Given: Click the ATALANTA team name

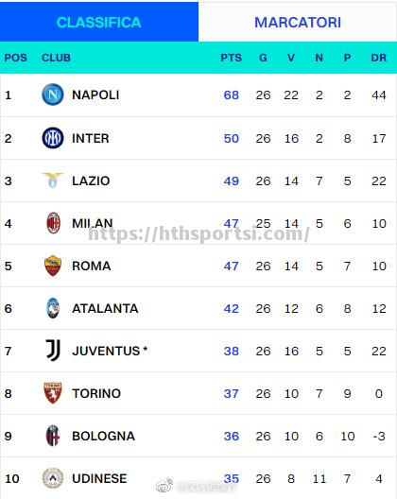Looking at the screenshot, I should click(105, 308).
